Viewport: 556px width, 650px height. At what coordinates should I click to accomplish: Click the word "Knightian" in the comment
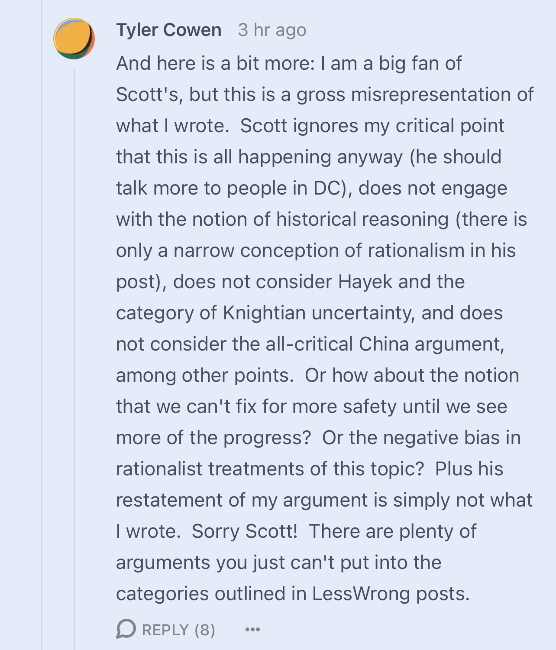click(264, 313)
